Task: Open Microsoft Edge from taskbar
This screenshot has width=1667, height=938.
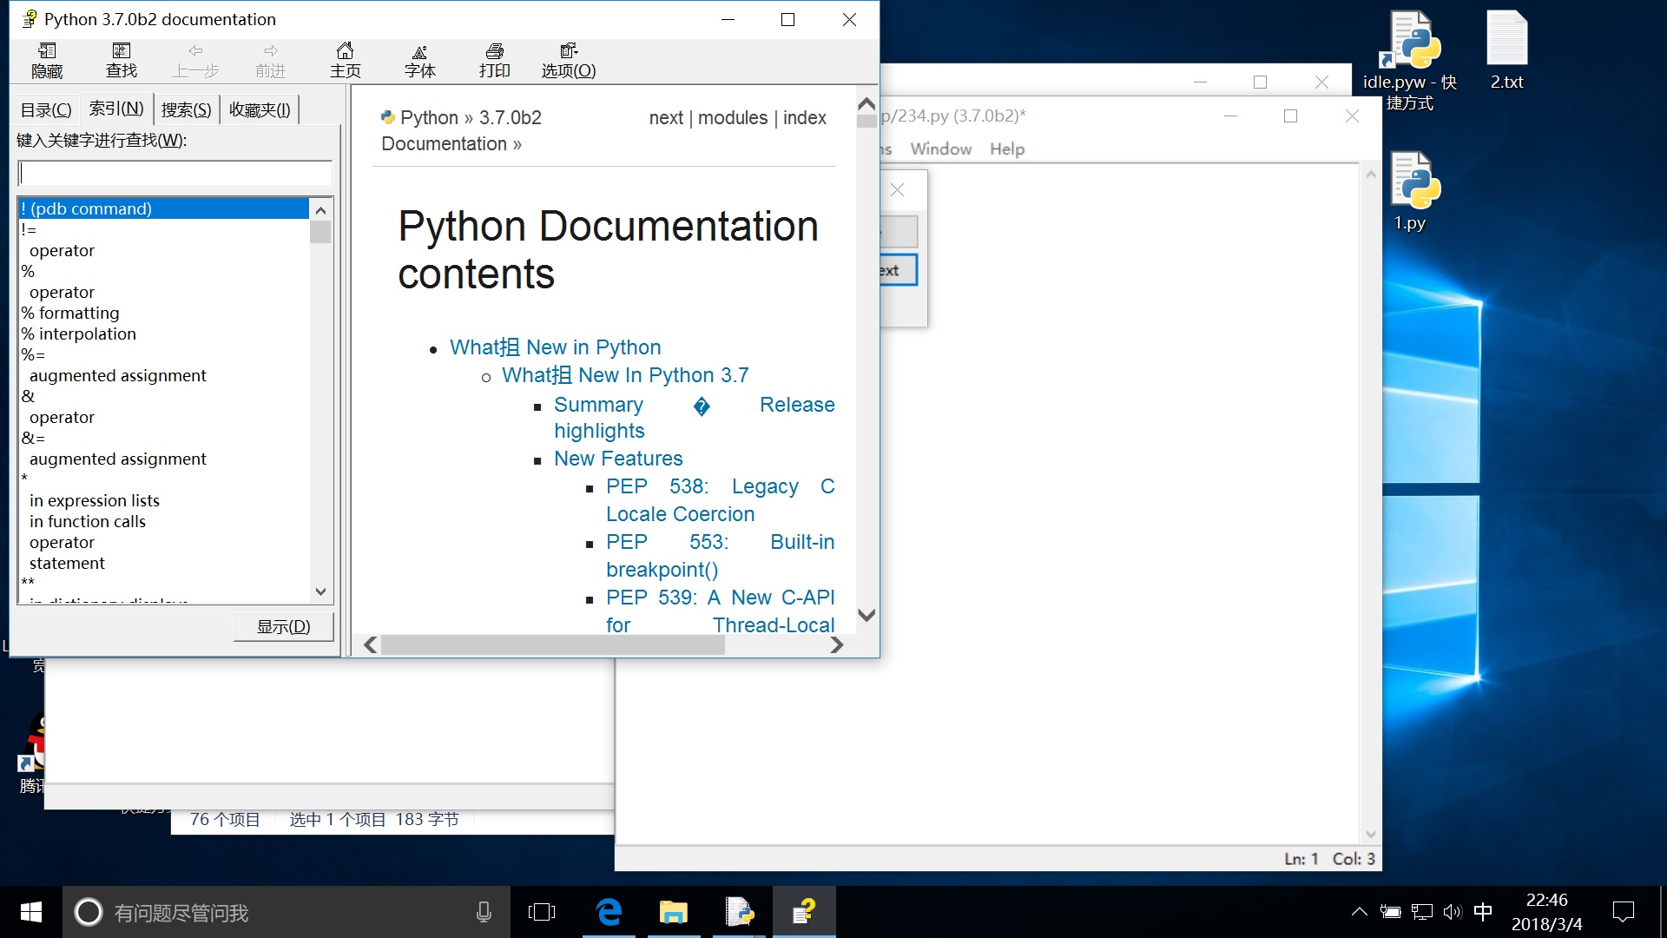Action: click(x=609, y=912)
